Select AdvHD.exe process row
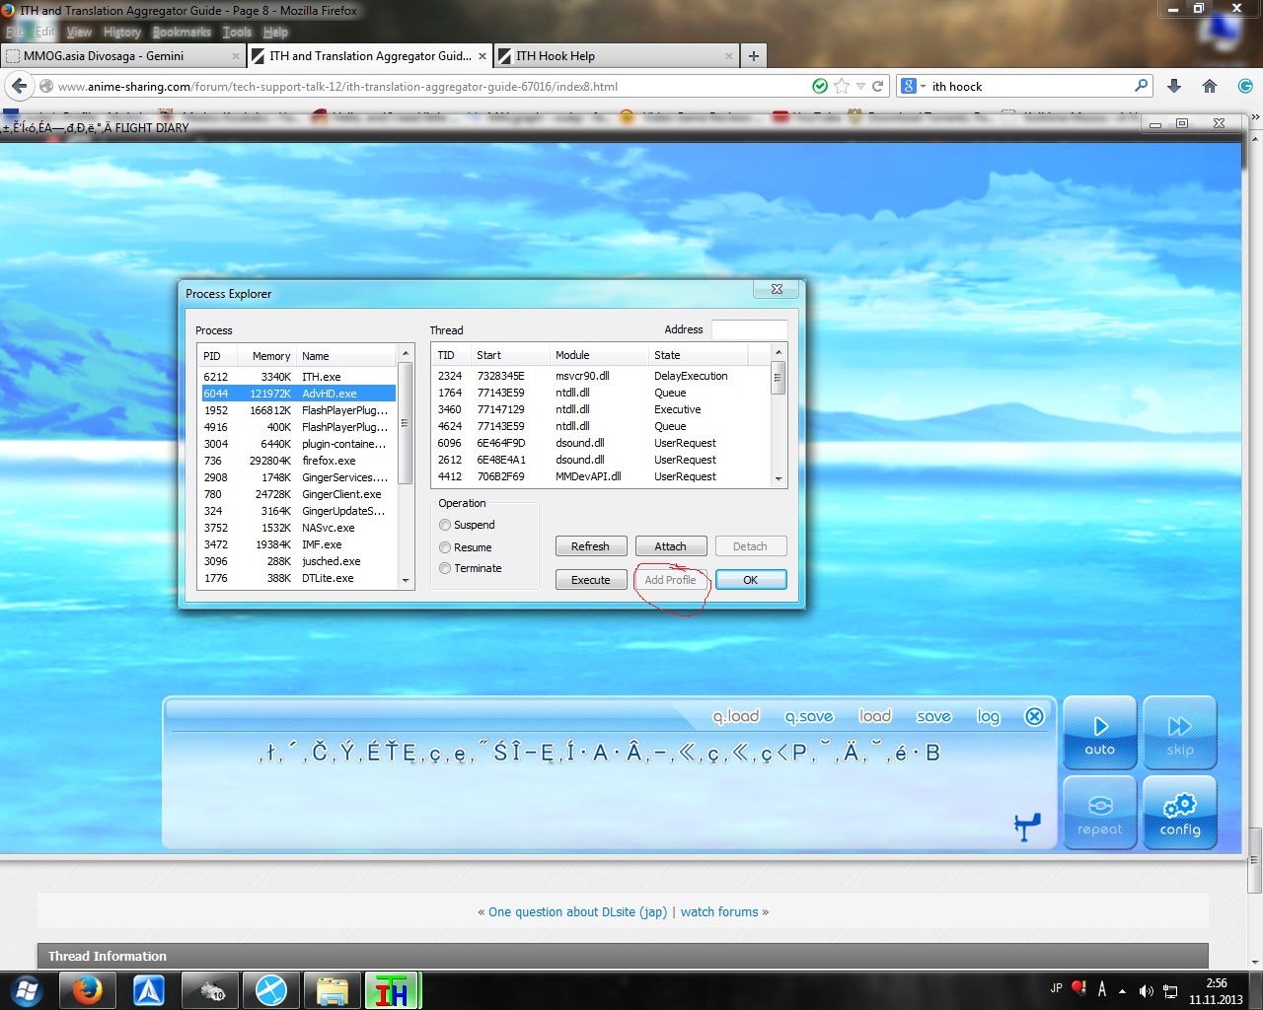Image resolution: width=1263 pixels, height=1010 pixels. 298,394
